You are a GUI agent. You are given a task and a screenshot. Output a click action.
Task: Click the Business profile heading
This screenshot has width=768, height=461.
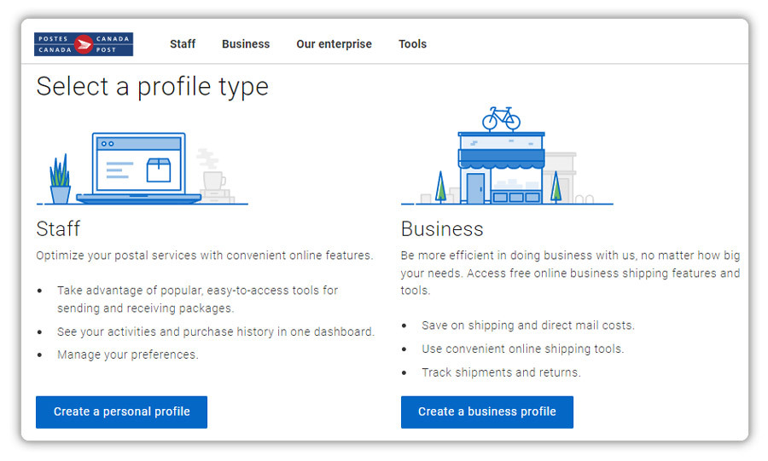(442, 228)
